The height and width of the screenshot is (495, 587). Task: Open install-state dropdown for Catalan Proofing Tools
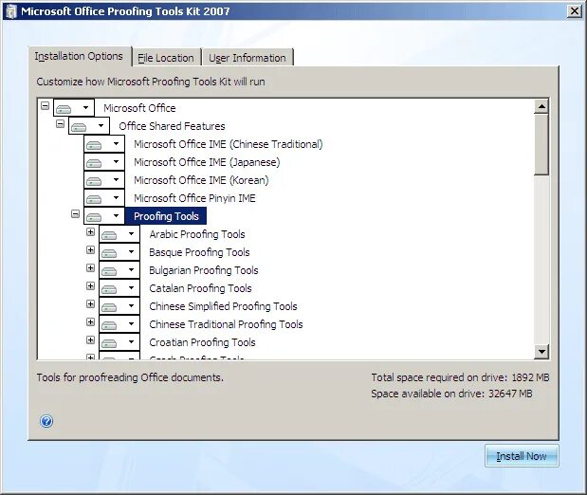[x=119, y=288]
